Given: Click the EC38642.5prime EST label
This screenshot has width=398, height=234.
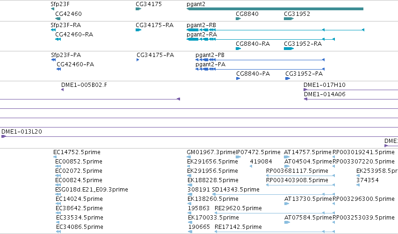Looking at the screenshot, I should [x=79, y=208].
